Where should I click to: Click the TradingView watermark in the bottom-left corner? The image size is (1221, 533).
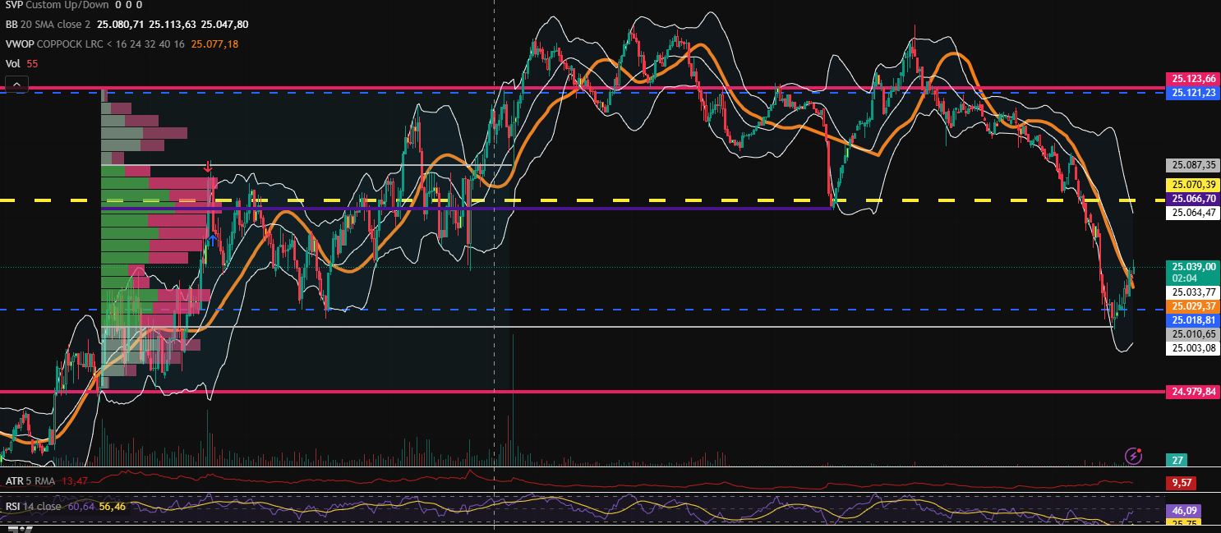(20, 528)
